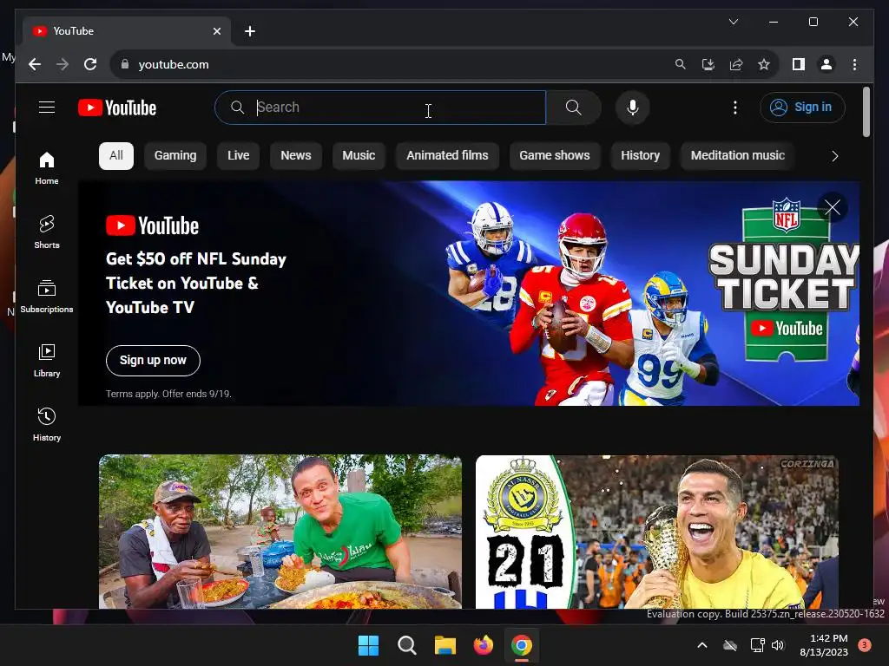Image resolution: width=889 pixels, height=666 pixels.
Task: Open Windows taskbar search
Action: tap(406, 645)
